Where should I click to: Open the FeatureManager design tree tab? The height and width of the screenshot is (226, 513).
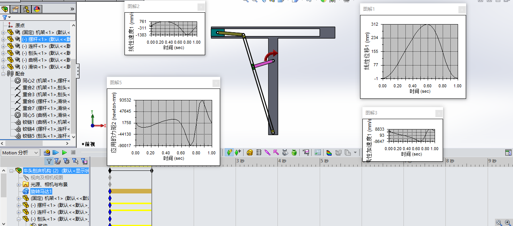pyautogui.click(x=5, y=9)
